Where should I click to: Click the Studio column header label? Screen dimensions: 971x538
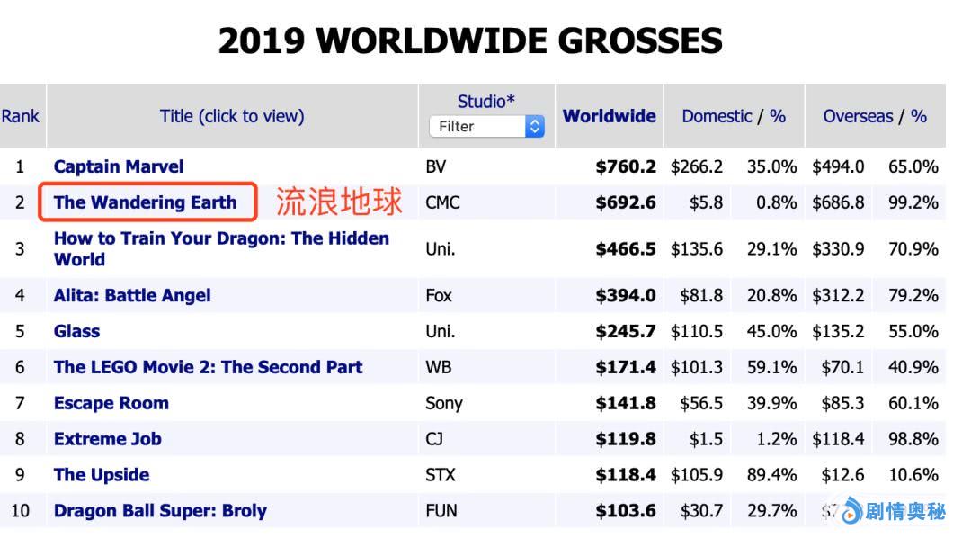485,102
